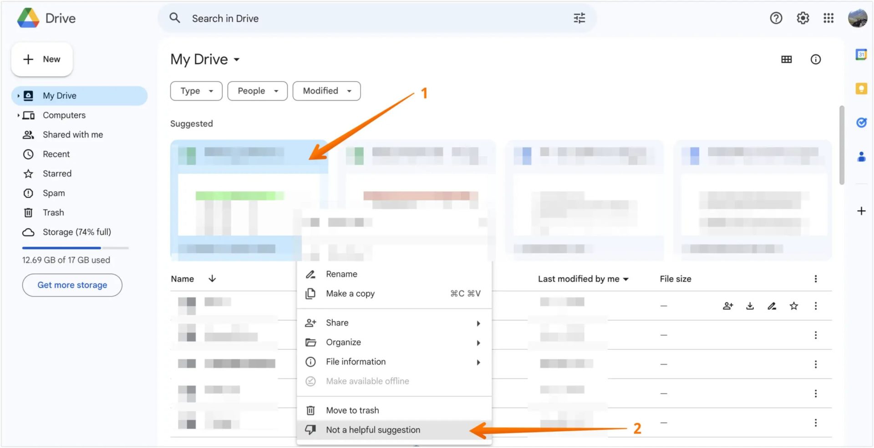874x448 pixels.
Task: Open Drive settings
Action: click(x=803, y=18)
